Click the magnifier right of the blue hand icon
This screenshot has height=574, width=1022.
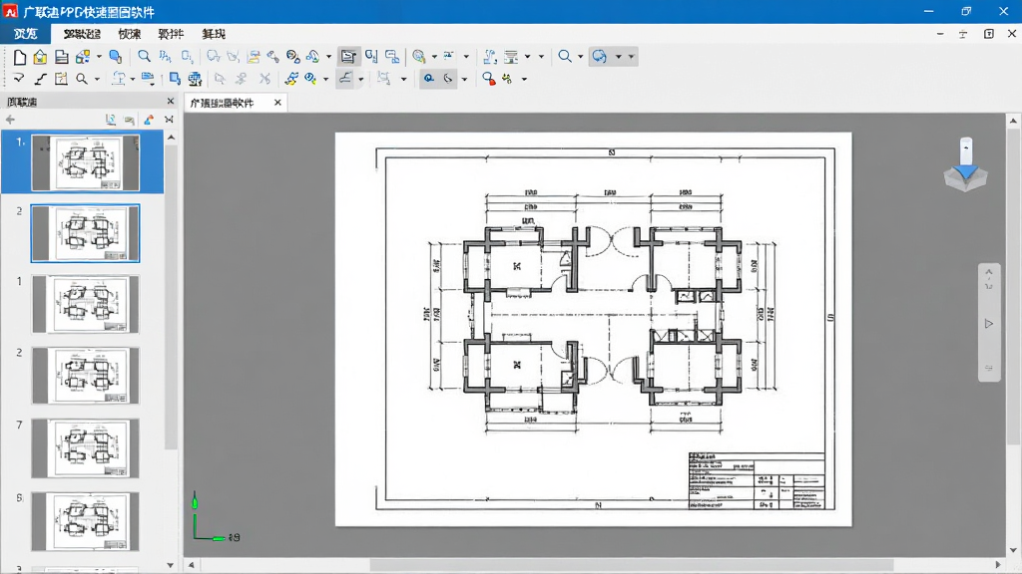pos(144,57)
